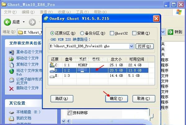Select the E: drive icon in the partition list
186x125 pixels.
(x=52, y=76)
